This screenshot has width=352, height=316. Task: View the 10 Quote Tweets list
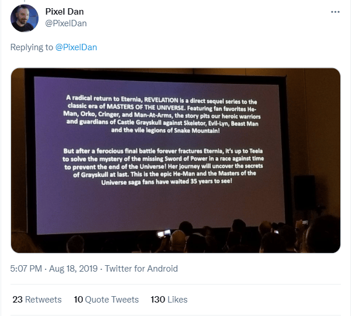[106, 300]
